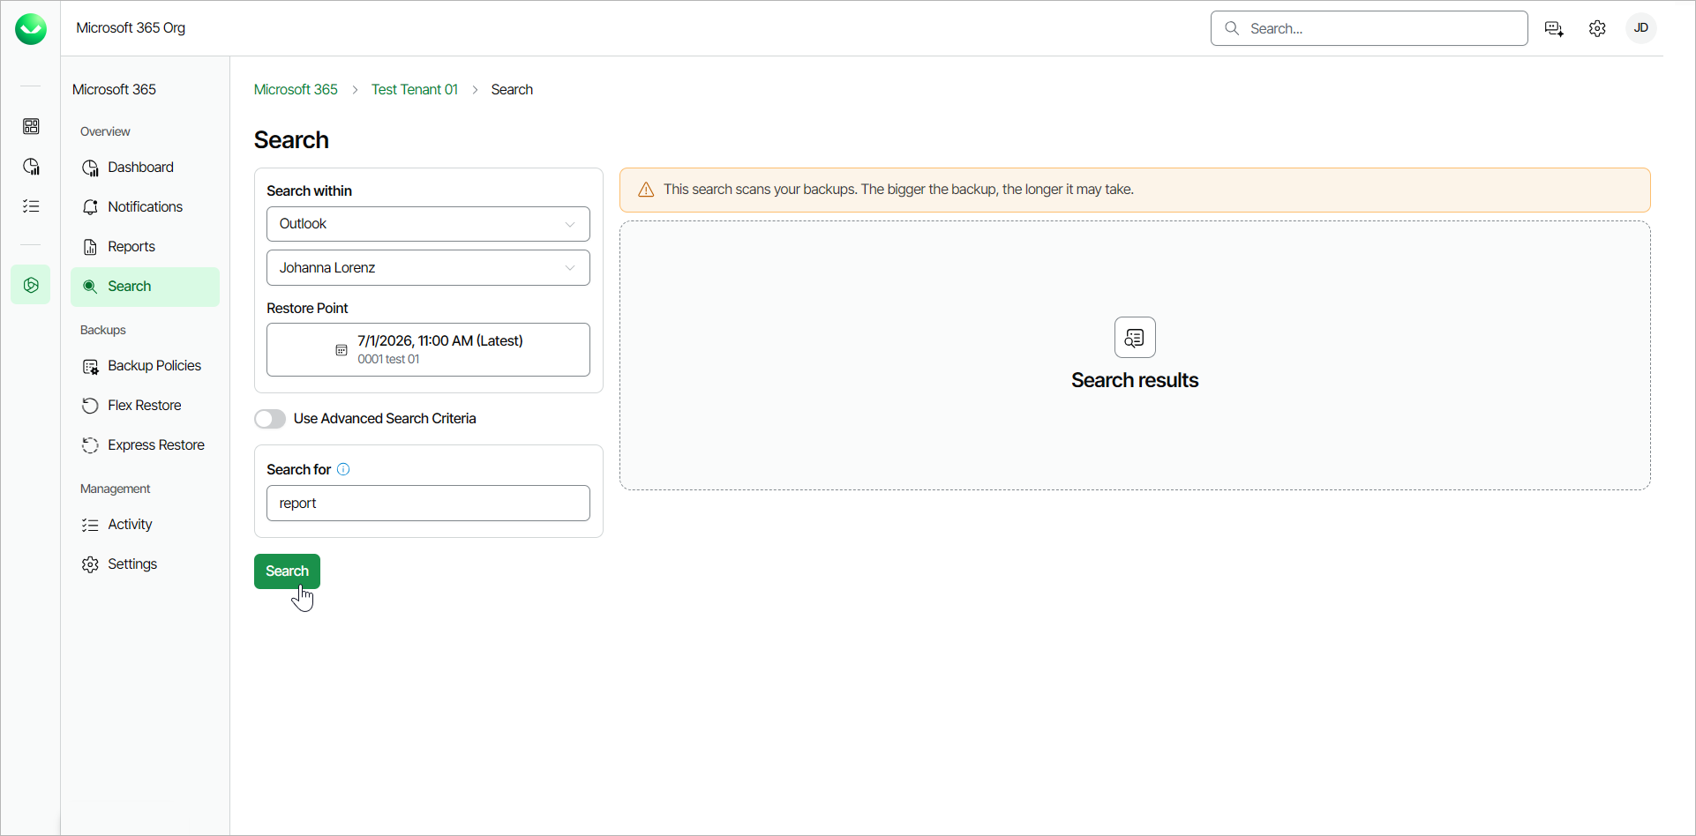
Task: Open the Outlook search-within dropdown
Action: 428,224
